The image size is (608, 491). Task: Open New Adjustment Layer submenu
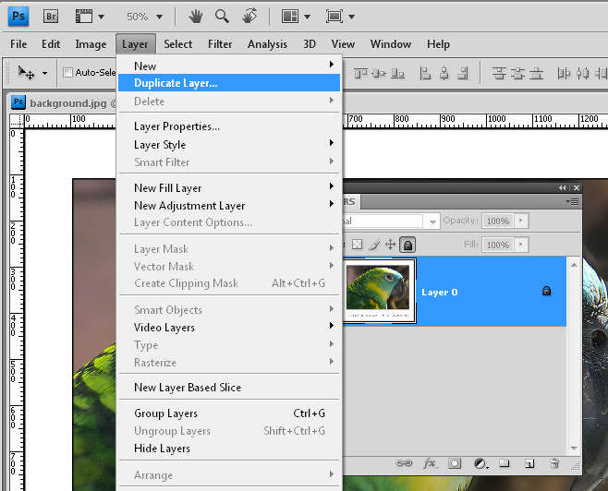(229, 205)
